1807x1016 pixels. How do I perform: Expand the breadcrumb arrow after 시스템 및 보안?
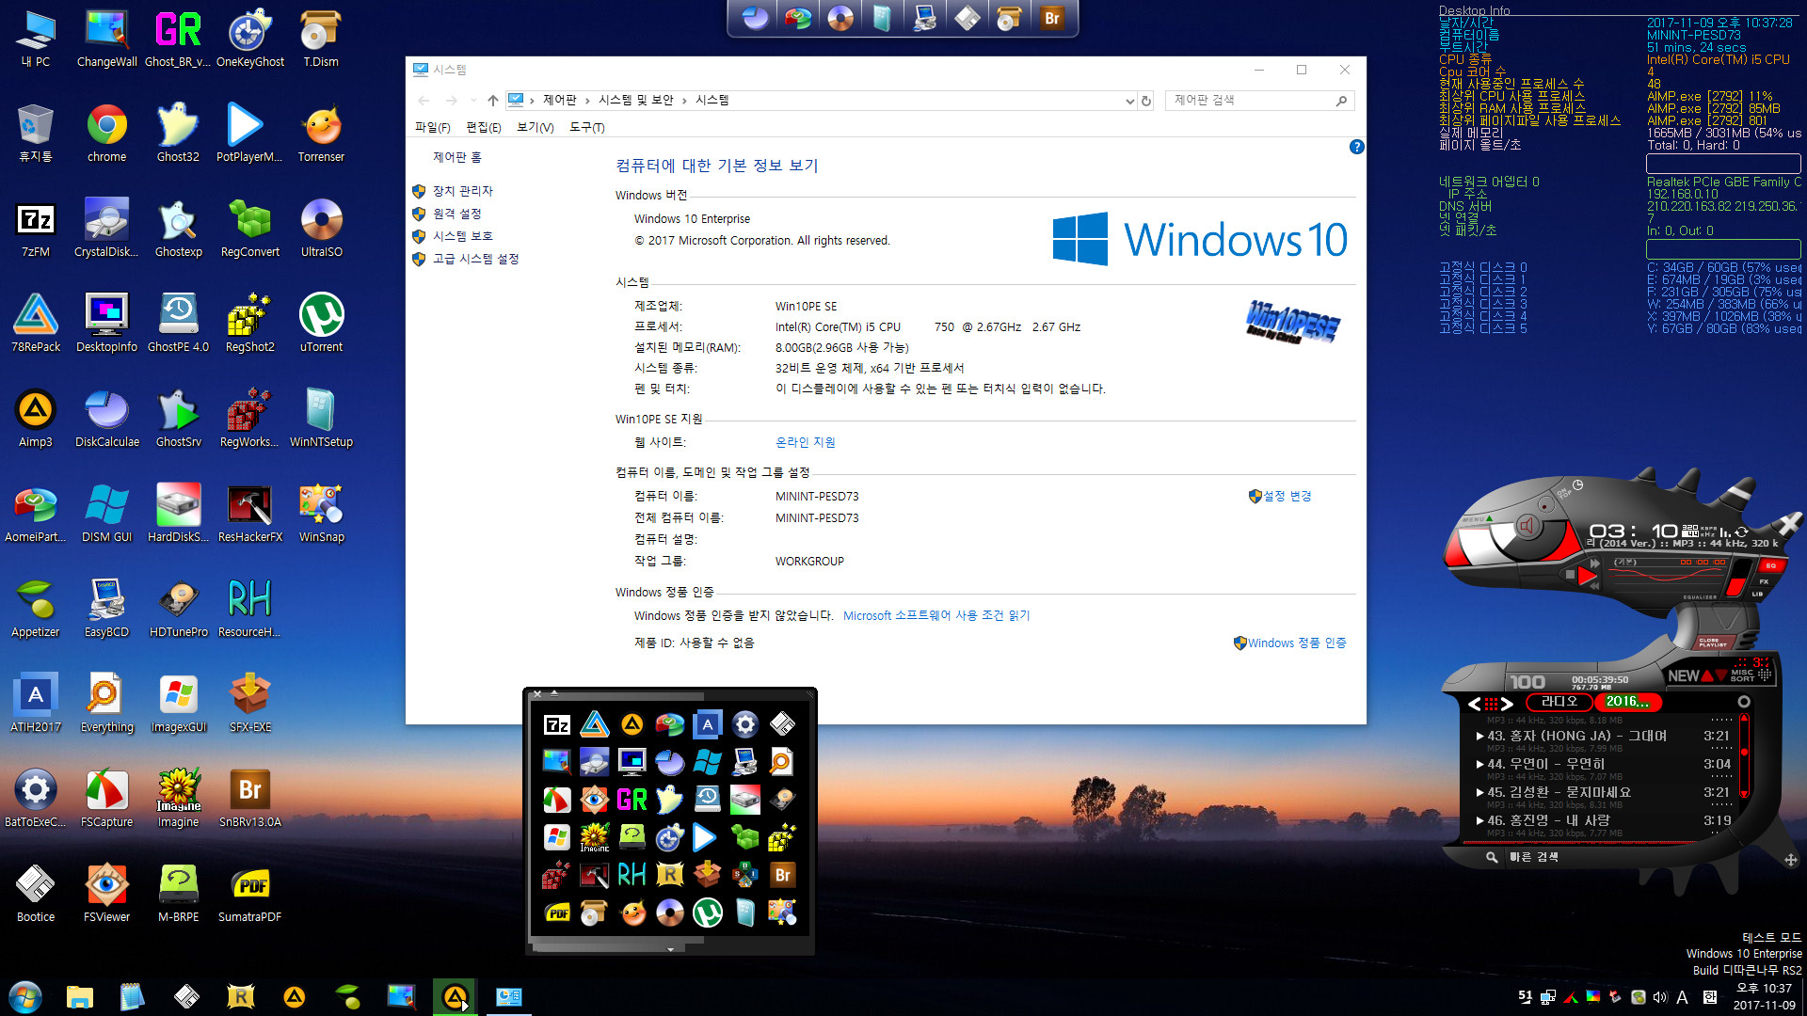(x=684, y=101)
